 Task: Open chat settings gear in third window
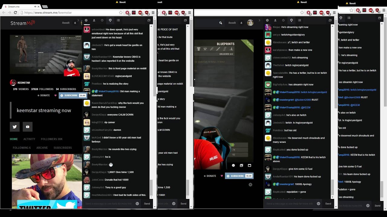[267, 20]
